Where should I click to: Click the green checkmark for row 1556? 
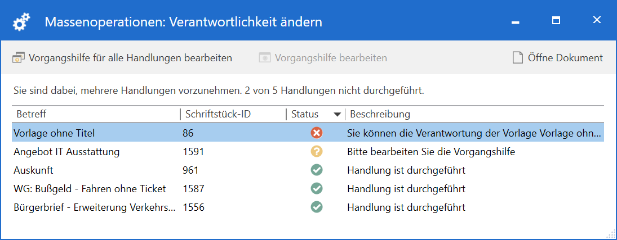point(317,207)
